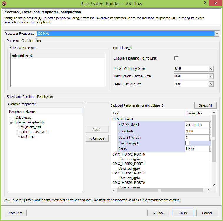Image resolution: width=223 pixels, height=221 pixels.
Task: Go back with the Back button
Action: tap(158, 213)
